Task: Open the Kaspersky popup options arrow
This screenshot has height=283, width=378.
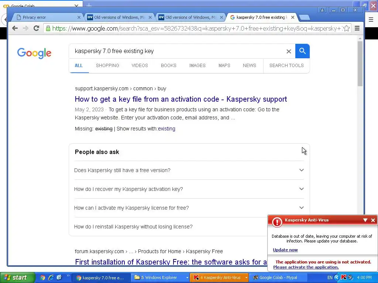Action: point(365,220)
